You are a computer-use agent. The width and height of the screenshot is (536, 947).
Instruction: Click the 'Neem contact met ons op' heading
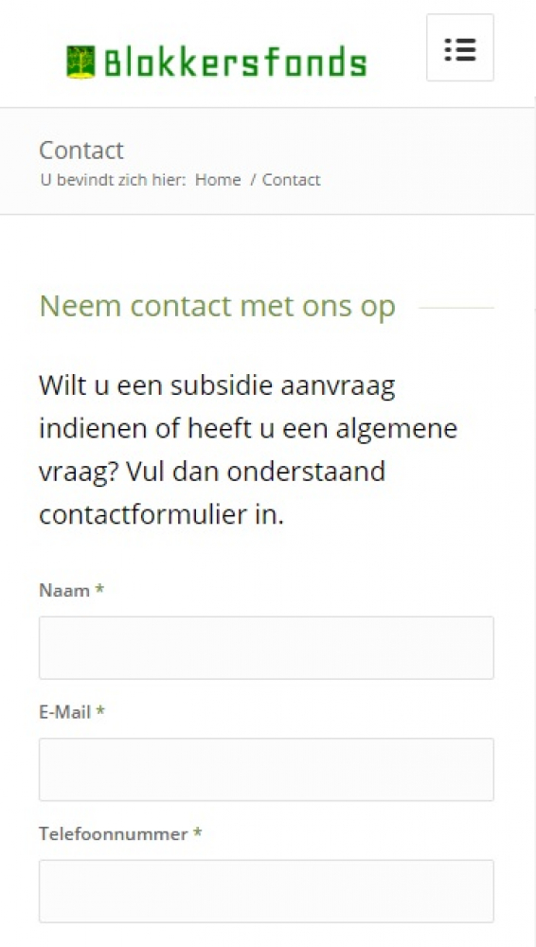point(218,307)
